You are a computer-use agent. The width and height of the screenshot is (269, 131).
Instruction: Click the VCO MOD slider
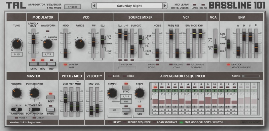(x=66, y=53)
